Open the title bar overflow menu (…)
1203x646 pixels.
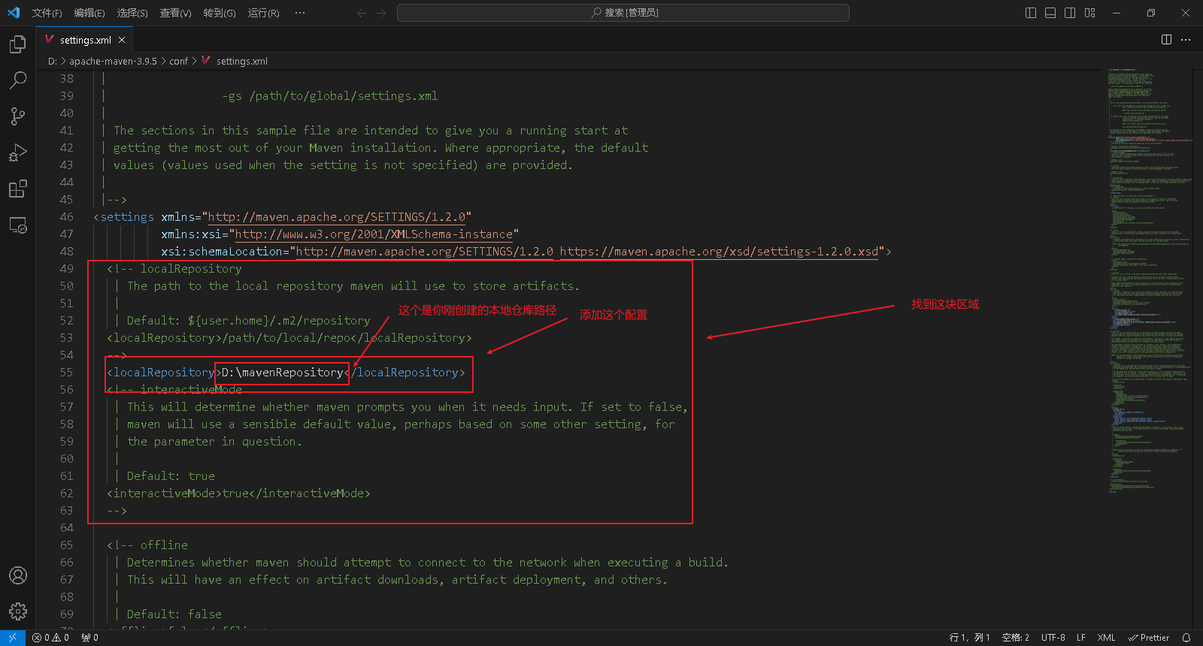[x=300, y=13]
